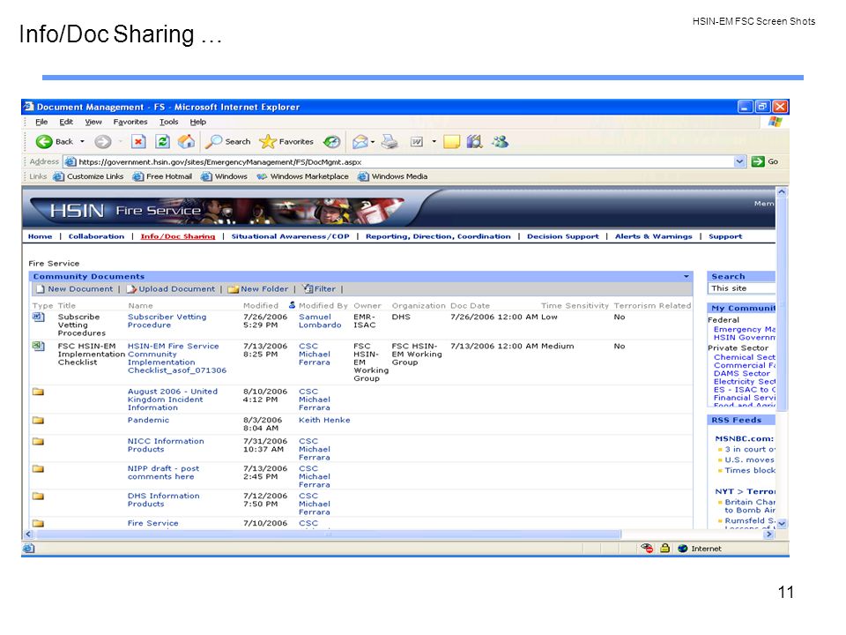Viewport: 846px width, 635px height.
Task: Open the File menu
Action: coord(41,122)
